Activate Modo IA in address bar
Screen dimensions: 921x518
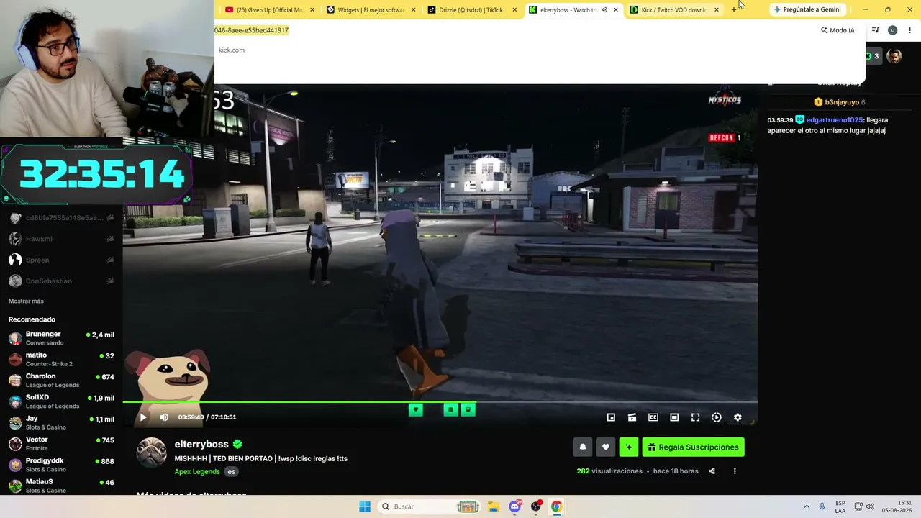[x=838, y=30]
